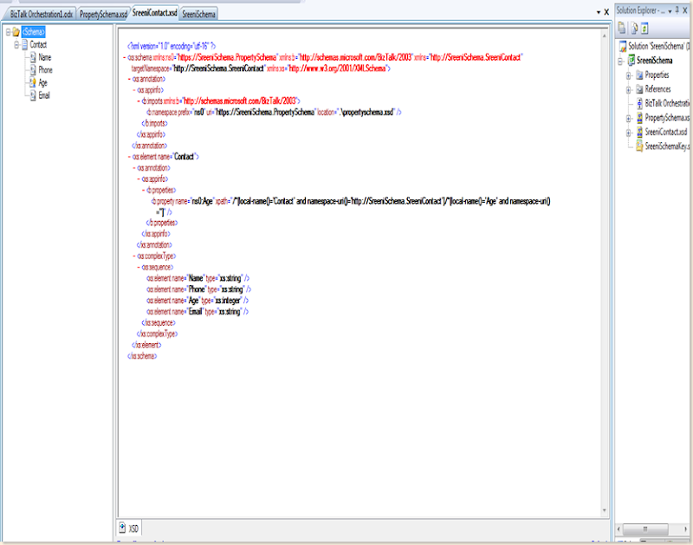The height and width of the screenshot is (545, 693).
Task: Select Properties folder in Solution Explorer
Action: (x=657, y=75)
